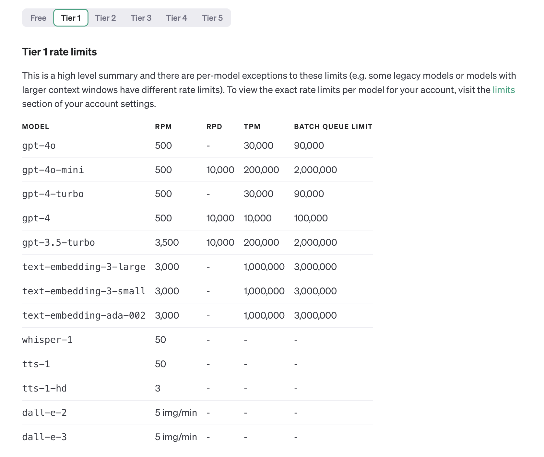
Task: Click the gpt-4o TPM value 30,000
Action: [x=258, y=146]
